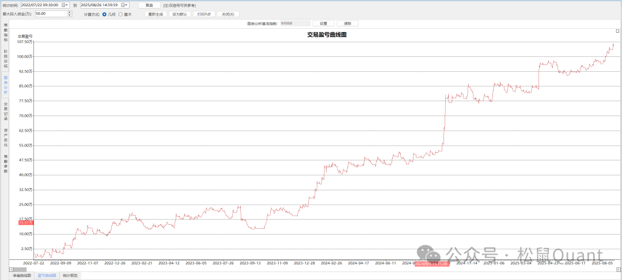Expand the start time dropdown arrow

pos(68,5)
